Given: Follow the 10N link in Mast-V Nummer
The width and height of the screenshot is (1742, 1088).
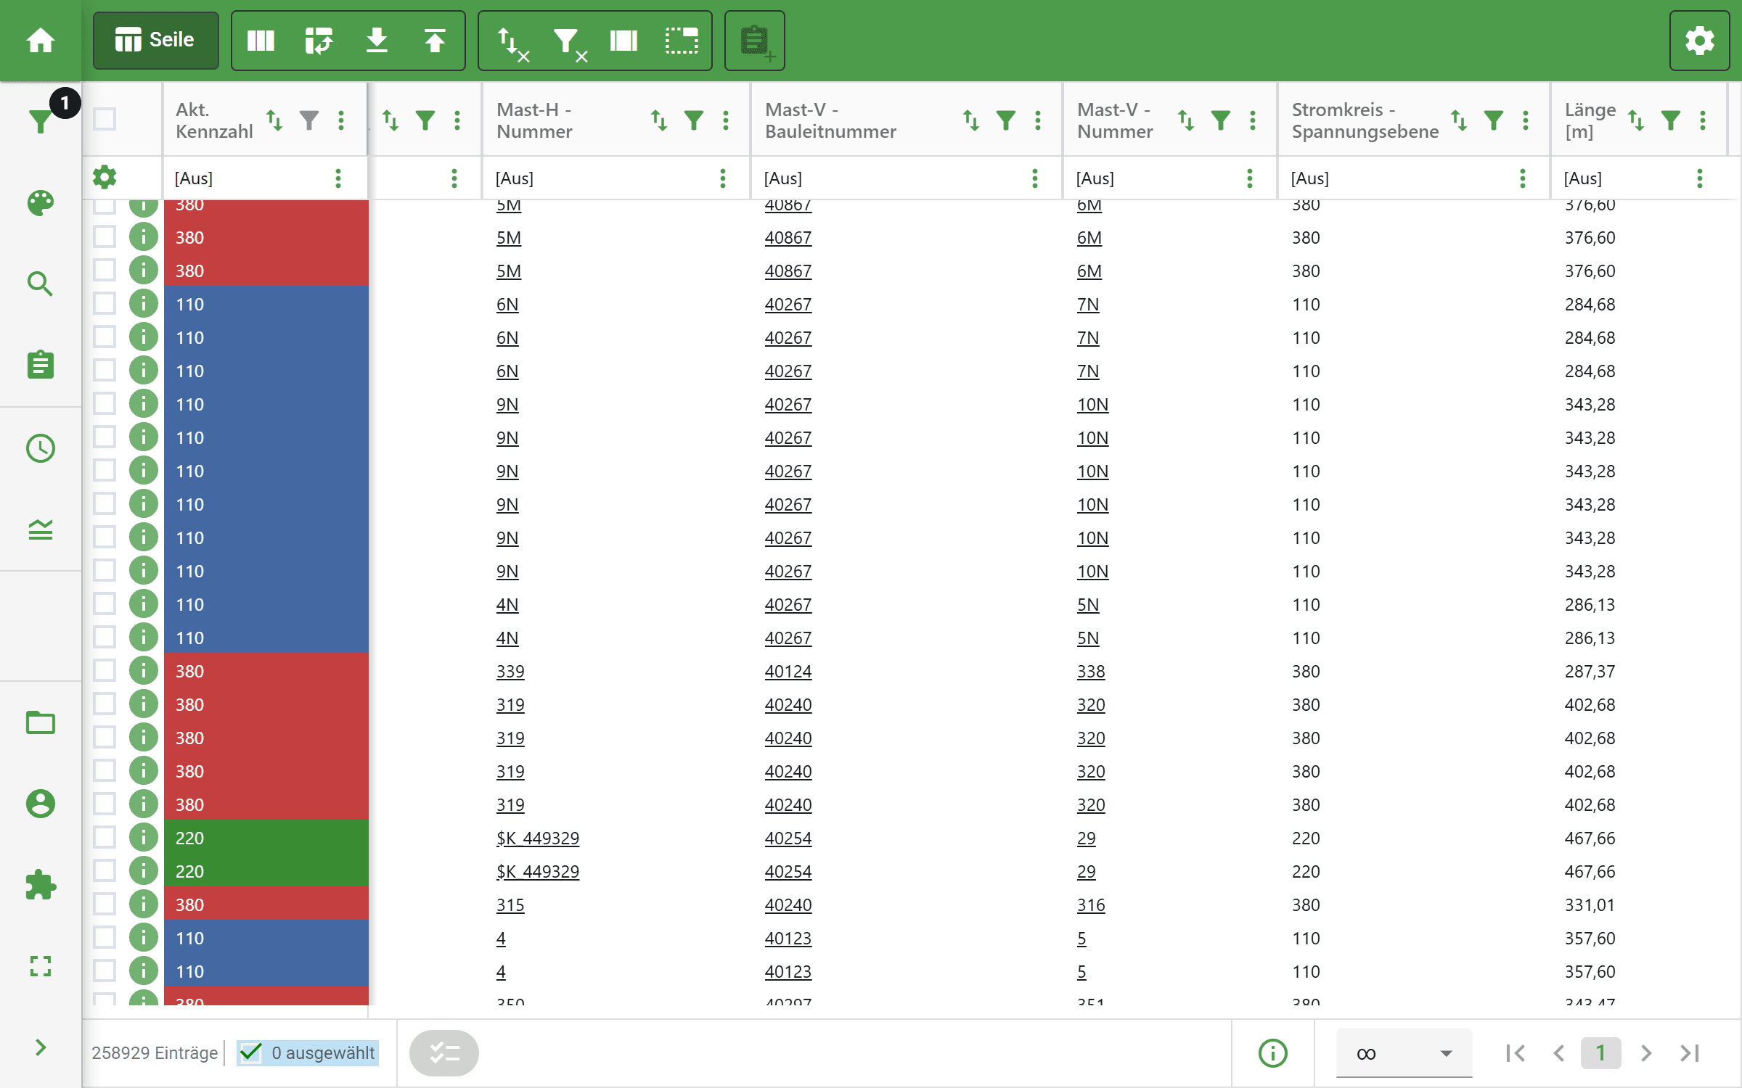Looking at the screenshot, I should tap(1092, 405).
